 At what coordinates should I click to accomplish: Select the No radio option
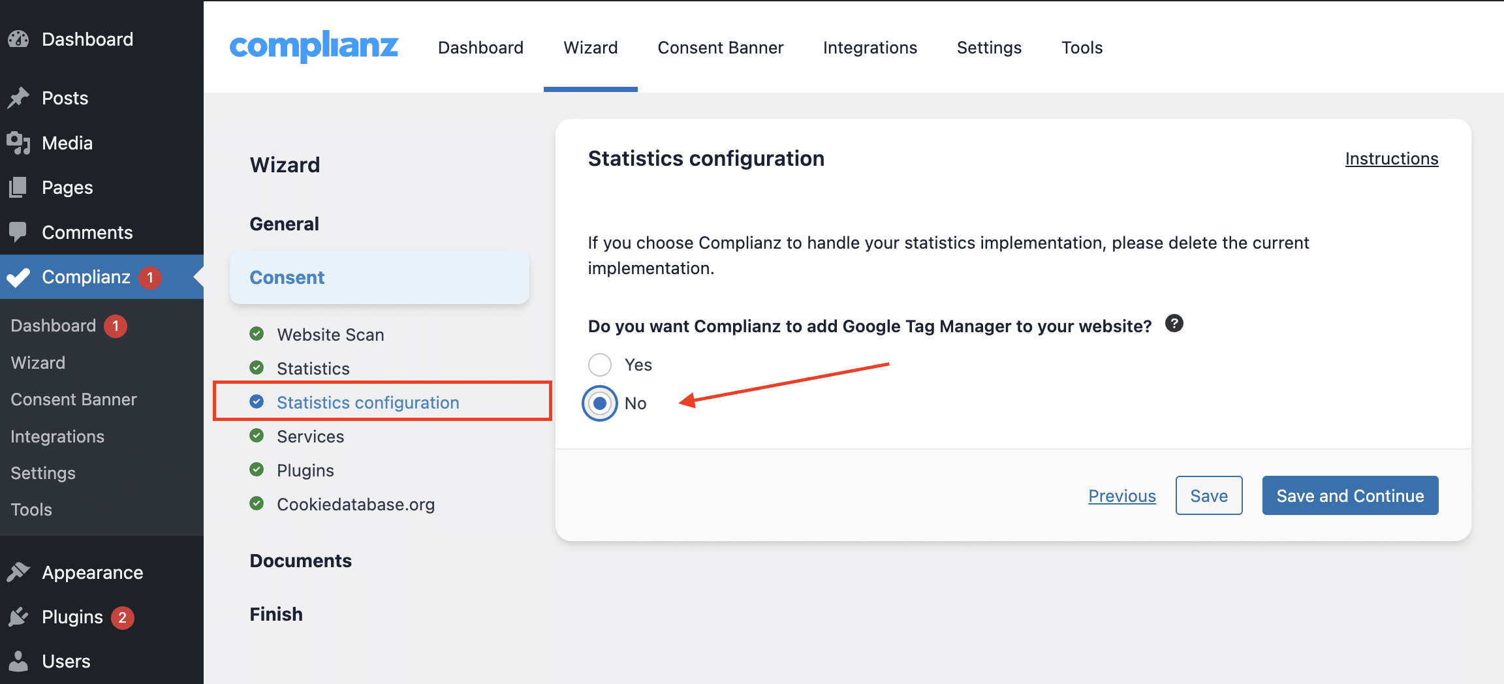click(x=600, y=403)
